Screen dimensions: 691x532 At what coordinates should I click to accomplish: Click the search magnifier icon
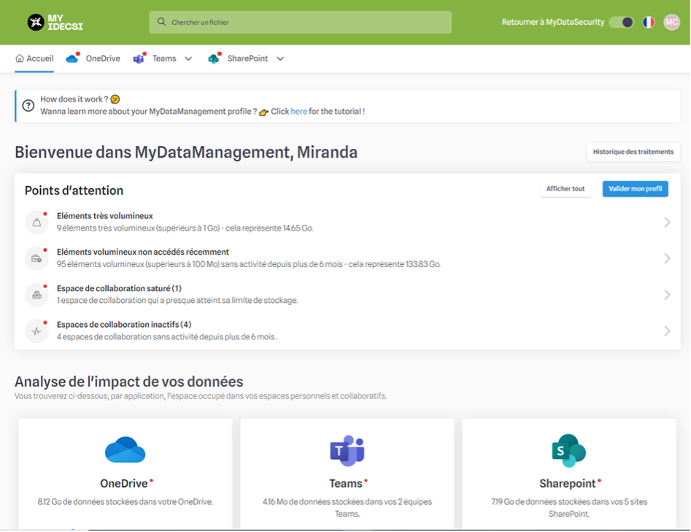161,22
